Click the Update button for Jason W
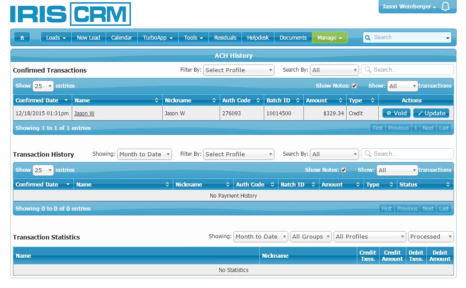Screen dimensions: 466x288 click(x=431, y=114)
